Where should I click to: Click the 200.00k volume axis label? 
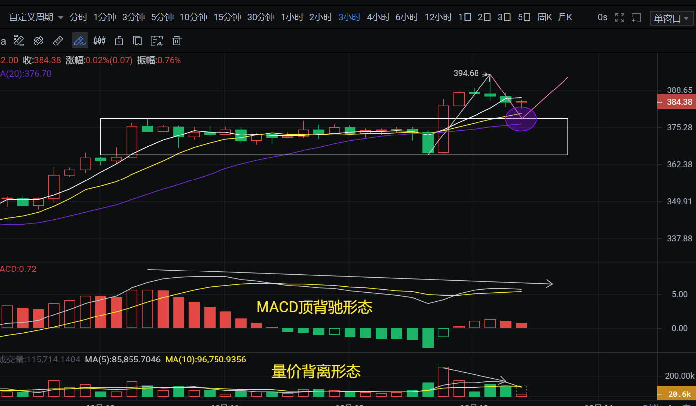[x=679, y=376]
